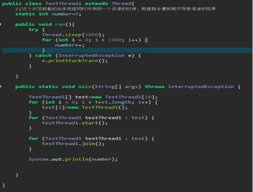253x192 pixels.
Task: Click the test[i] assignment line
Action: [x=84, y=108]
